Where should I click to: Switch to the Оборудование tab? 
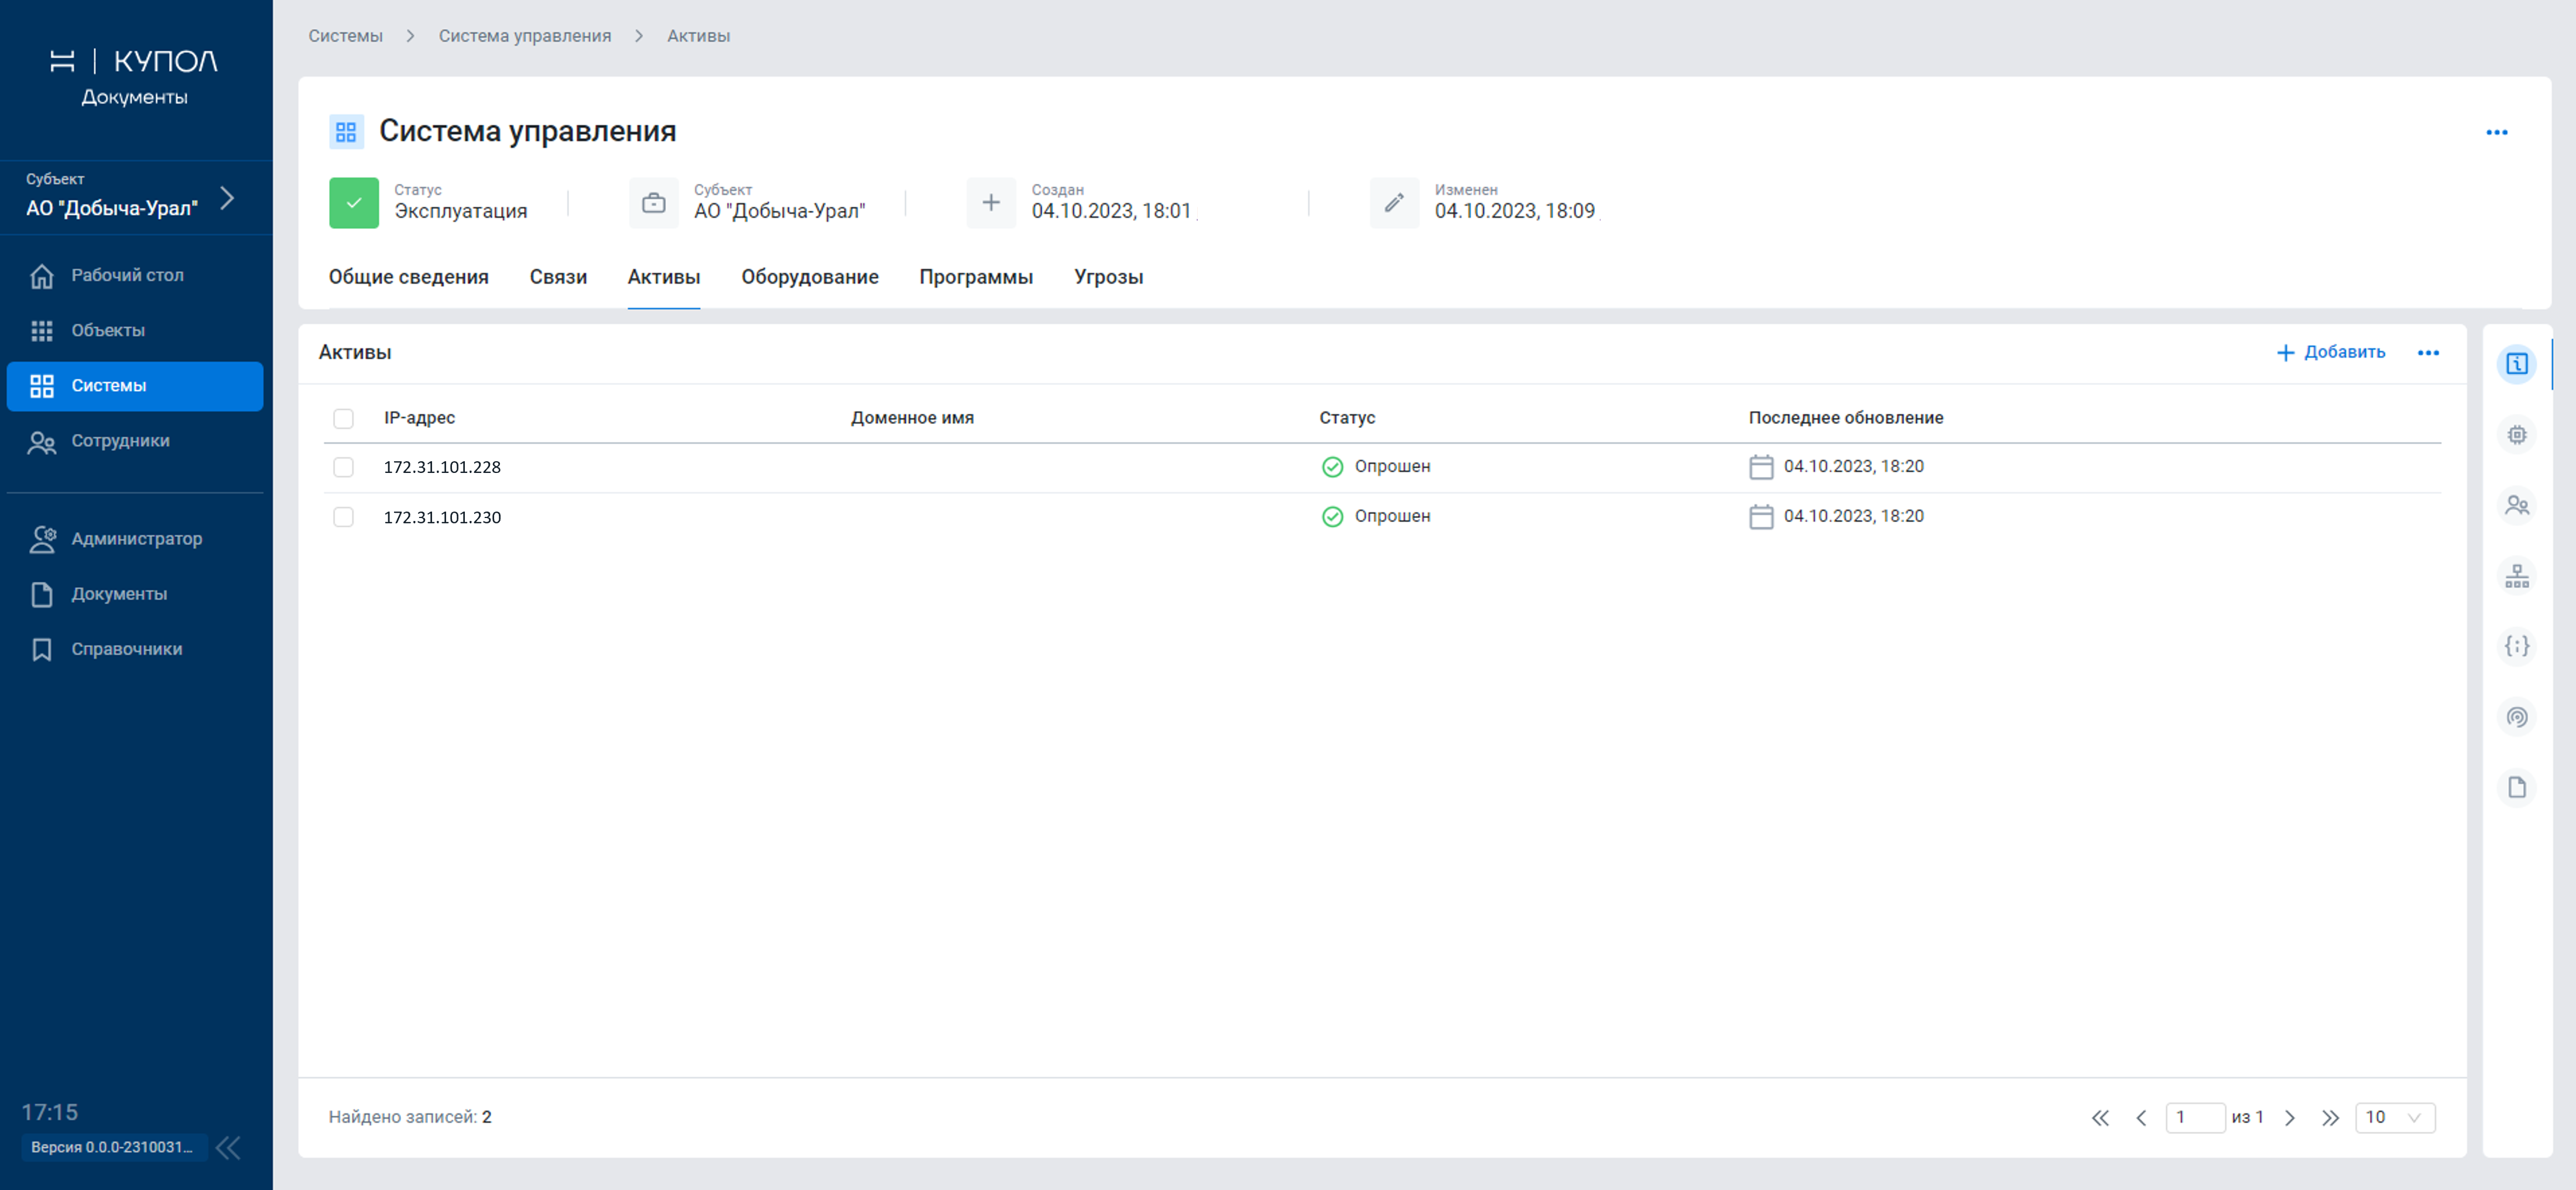[809, 277]
